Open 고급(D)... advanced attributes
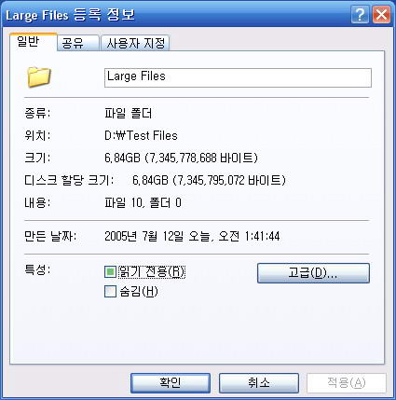The width and height of the screenshot is (396, 400). [x=313, y=273]
